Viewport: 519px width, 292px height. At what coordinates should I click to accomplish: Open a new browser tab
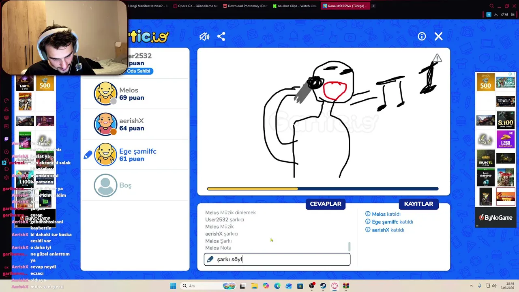pos(373,6)
